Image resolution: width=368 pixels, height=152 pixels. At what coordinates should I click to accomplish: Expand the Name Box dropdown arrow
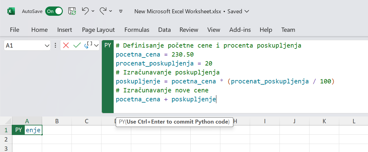click(x=47, y=46)
